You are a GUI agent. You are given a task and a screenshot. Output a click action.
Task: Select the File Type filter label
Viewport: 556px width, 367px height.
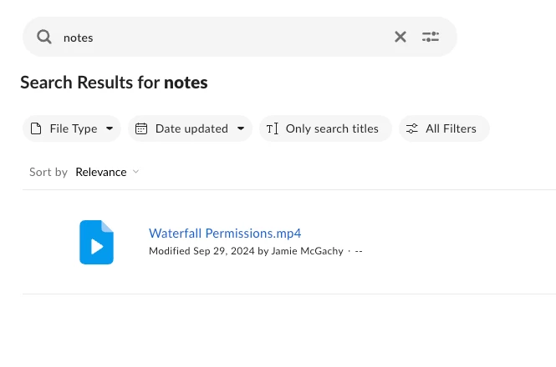[74, 128]
